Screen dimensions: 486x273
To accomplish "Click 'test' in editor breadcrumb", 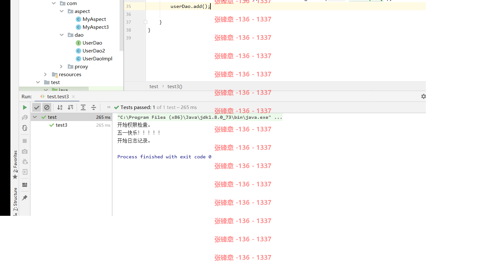I will (x=154, y=87).
